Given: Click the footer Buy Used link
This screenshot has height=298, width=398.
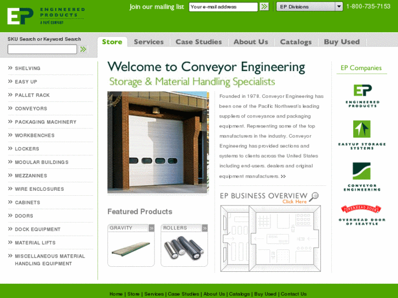Looking at the screenshot, I should (266, 294).
